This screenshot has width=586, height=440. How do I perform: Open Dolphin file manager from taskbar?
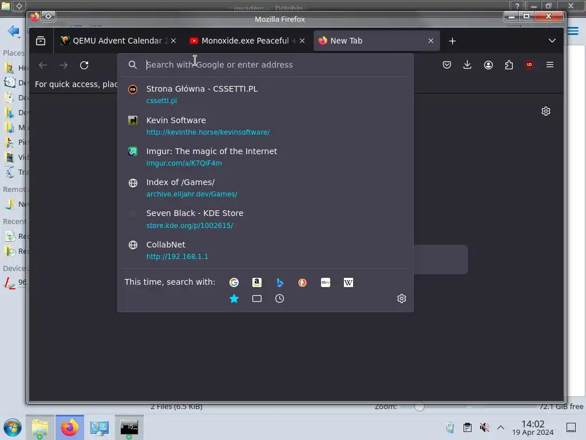pos(40,427)
